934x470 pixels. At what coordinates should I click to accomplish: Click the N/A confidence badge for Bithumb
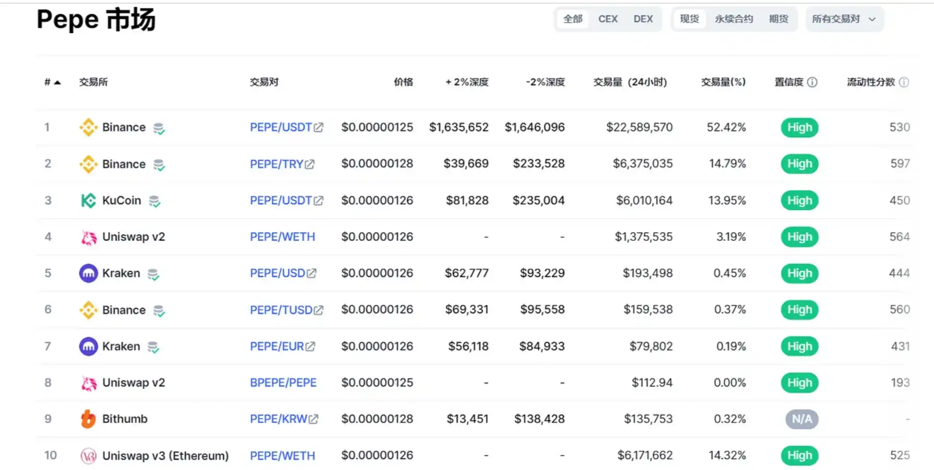(x=801, y=419)
